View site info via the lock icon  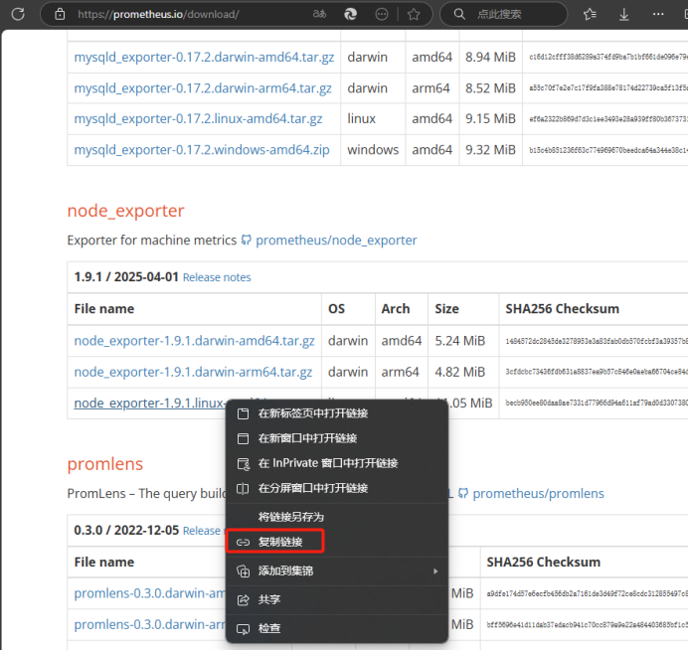[x=60, y=14]
